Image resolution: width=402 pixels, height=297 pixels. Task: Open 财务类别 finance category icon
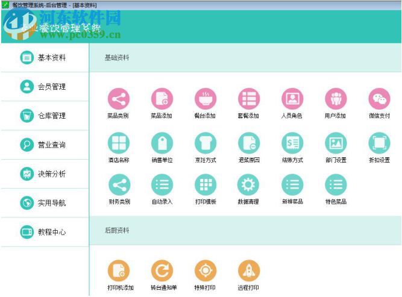pos(119,185)
